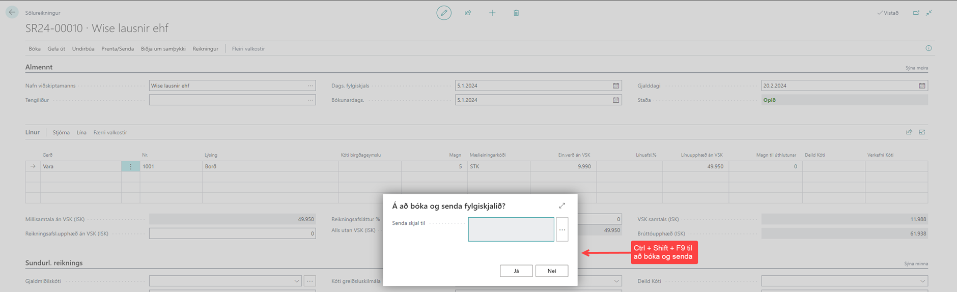Click the info icon at right
This screenshot has width=957, height=292.
[928, 48]
